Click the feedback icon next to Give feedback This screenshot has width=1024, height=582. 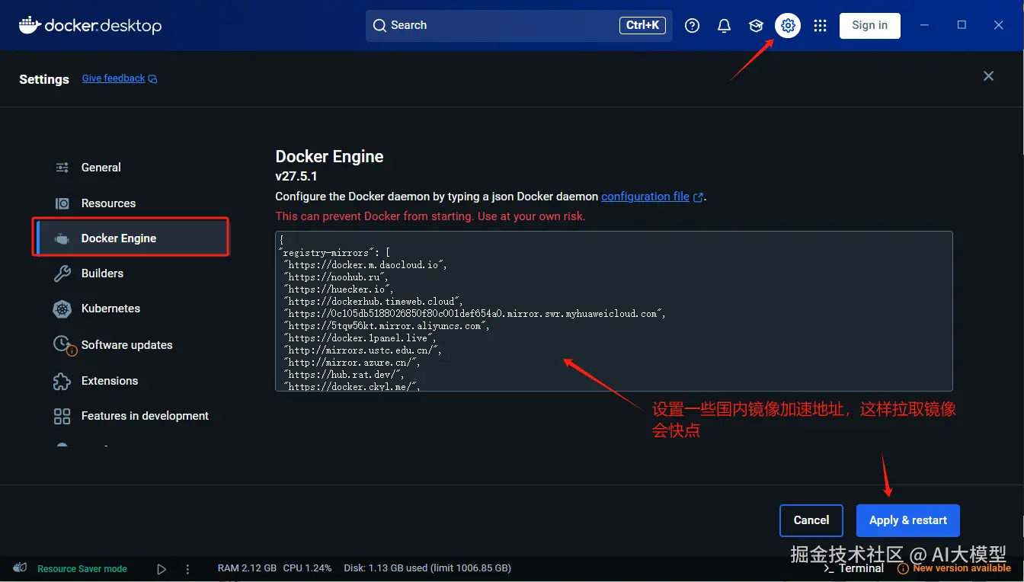pos(152,78)
